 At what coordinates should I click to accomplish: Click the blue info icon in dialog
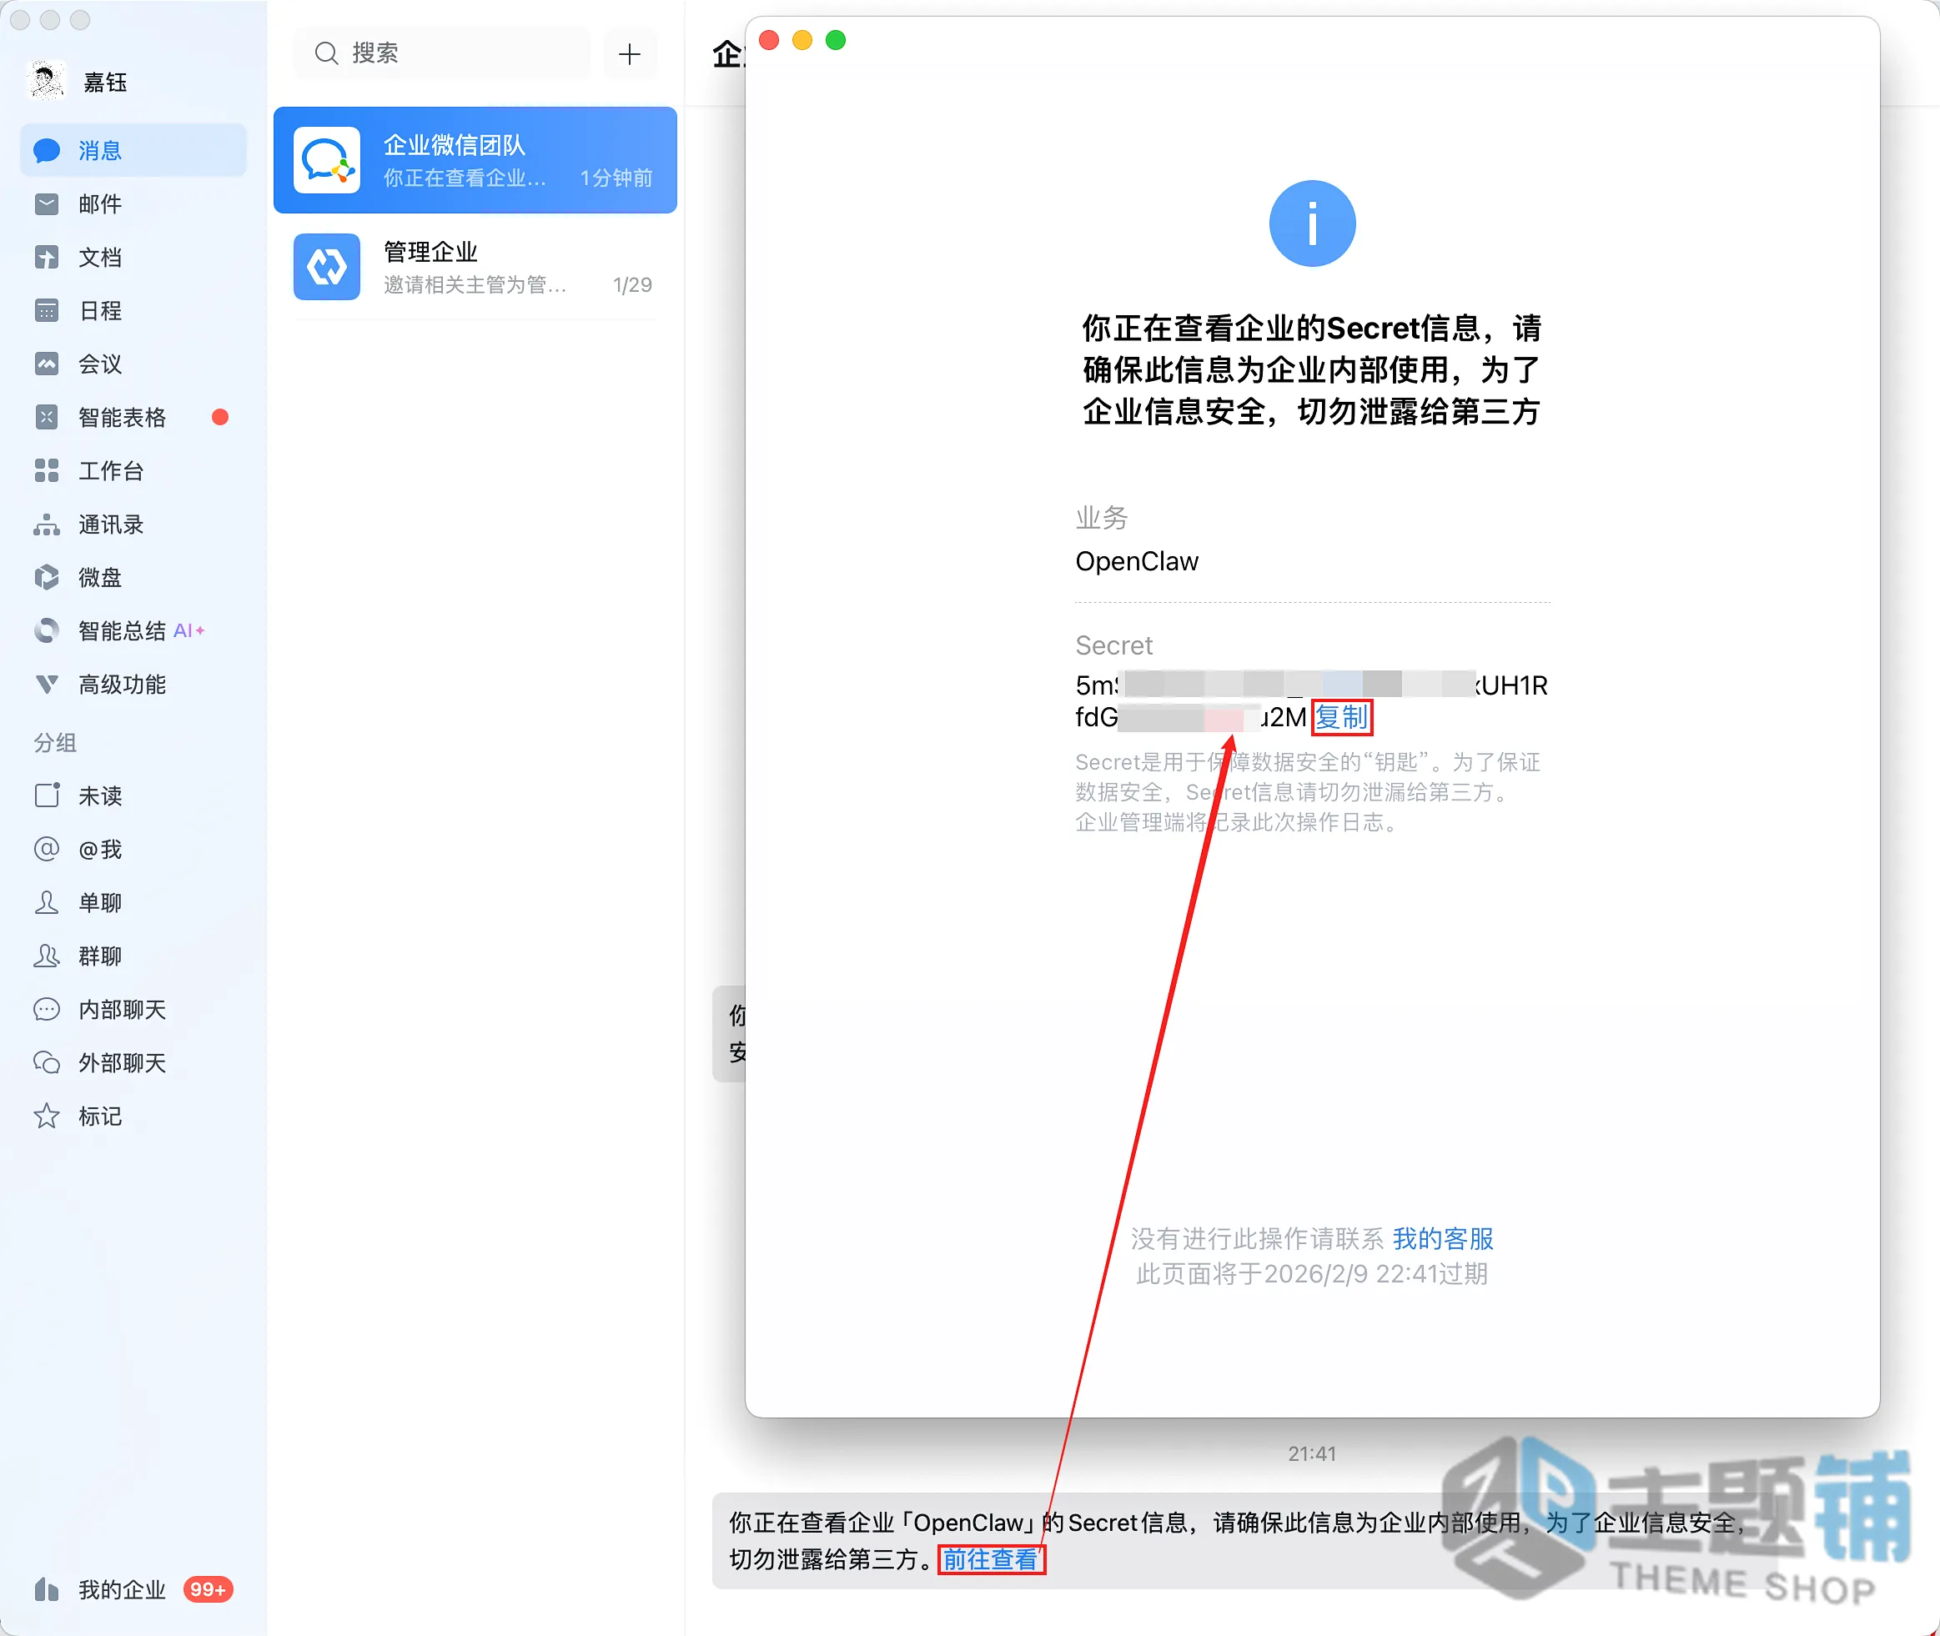pyautogui.click(x=1312, y=223)
